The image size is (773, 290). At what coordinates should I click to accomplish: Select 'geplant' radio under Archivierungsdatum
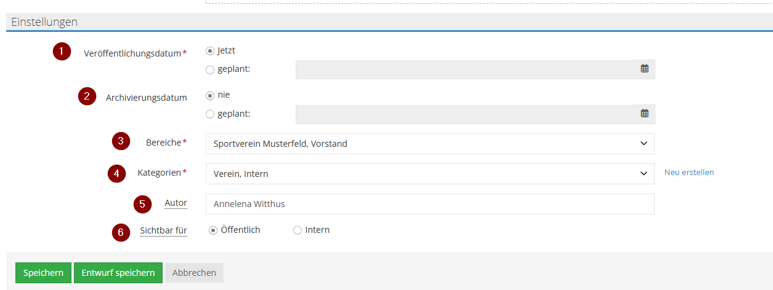coord(210,114)
